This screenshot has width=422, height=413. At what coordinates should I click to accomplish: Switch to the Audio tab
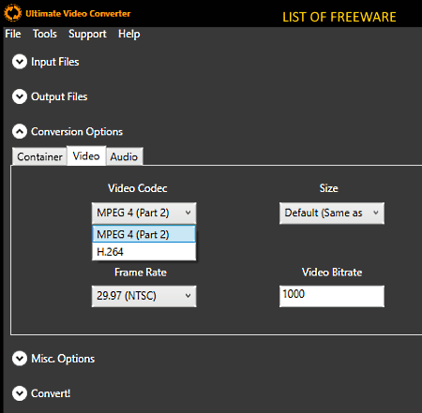(124, 156)
